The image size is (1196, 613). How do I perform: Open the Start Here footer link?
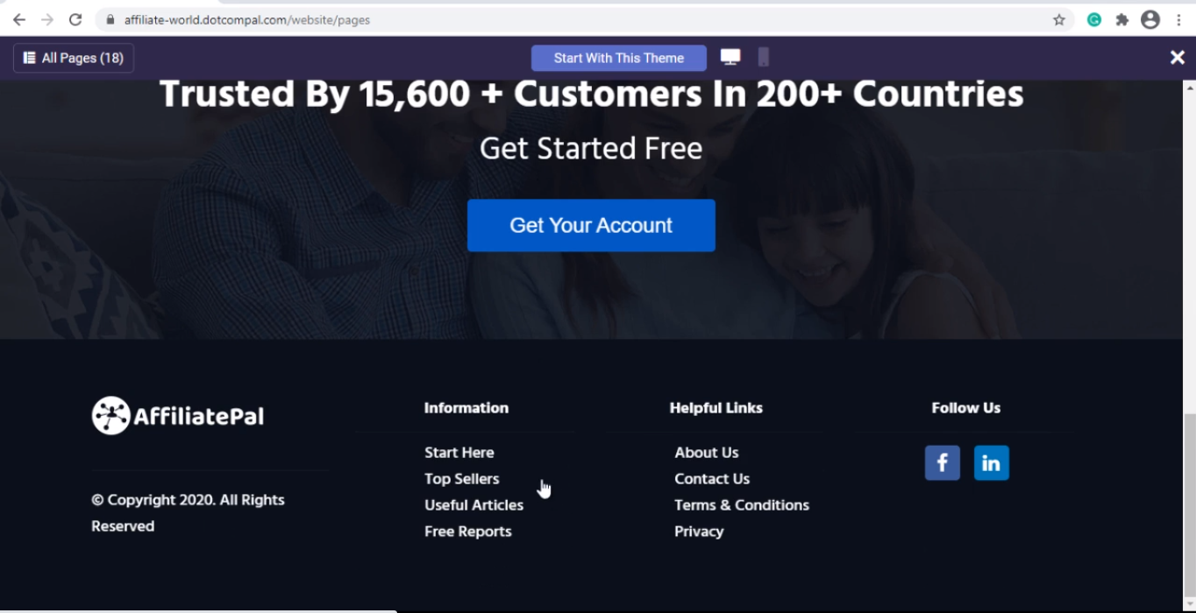(459, 453)
